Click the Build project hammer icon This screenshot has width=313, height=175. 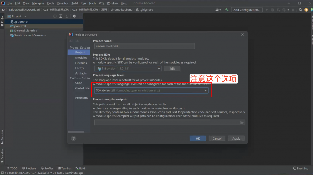pyautogui.click(x=227, y=9)
